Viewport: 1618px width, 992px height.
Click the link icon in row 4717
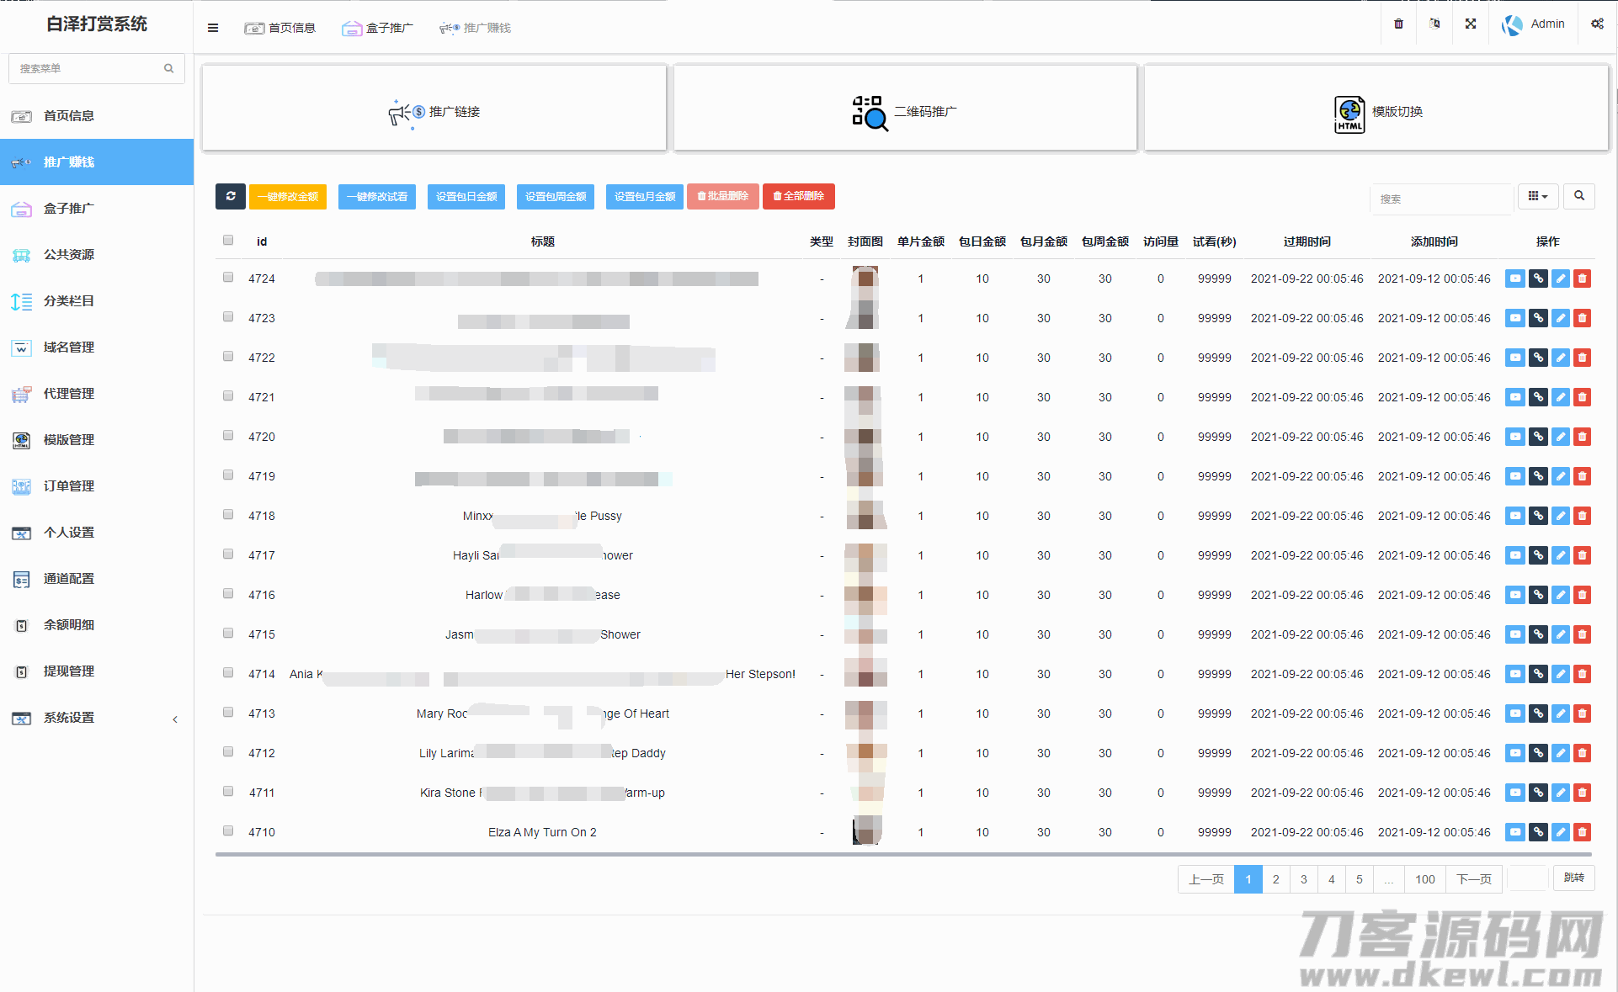click(x=1538, y=555)
